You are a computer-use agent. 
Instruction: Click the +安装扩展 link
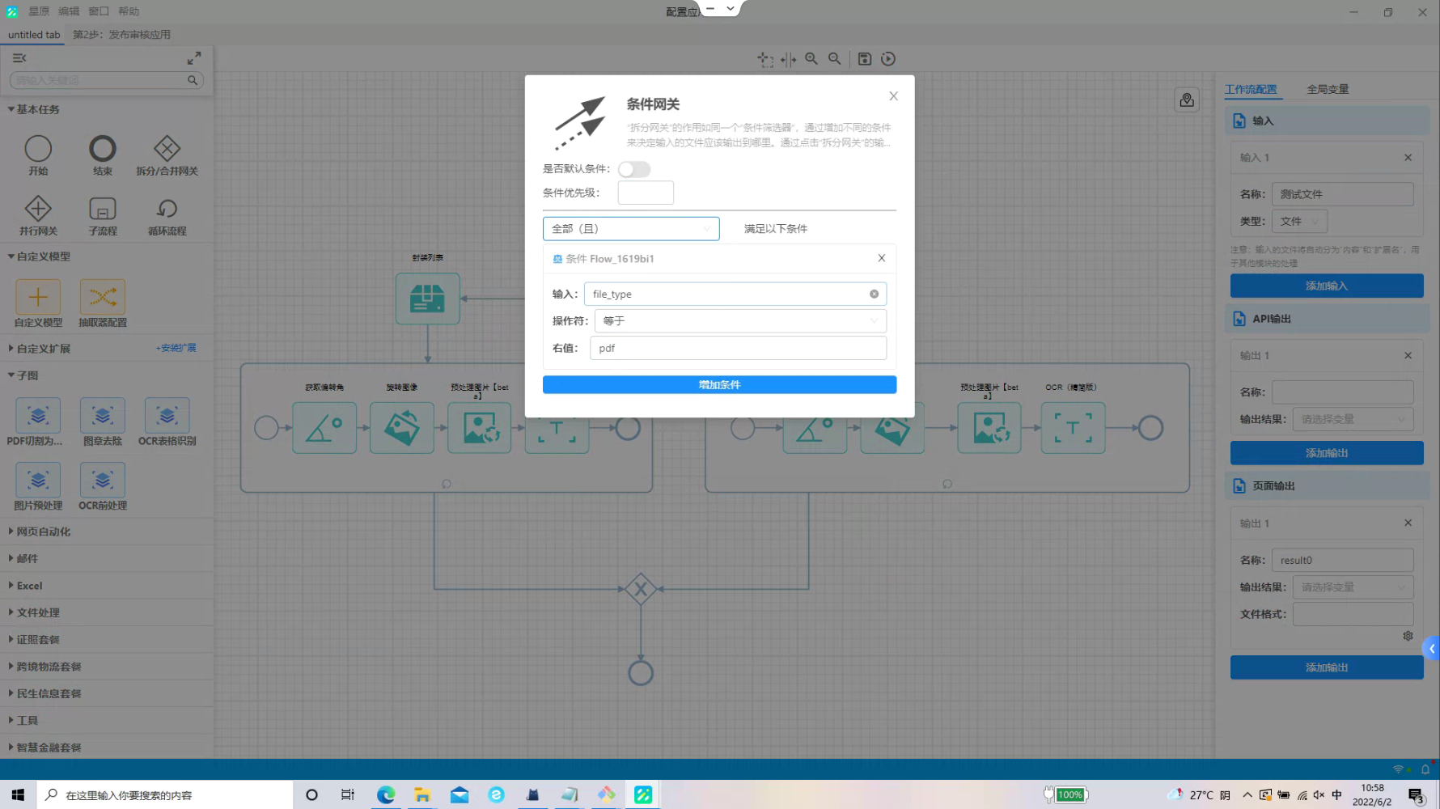point(176,348)
